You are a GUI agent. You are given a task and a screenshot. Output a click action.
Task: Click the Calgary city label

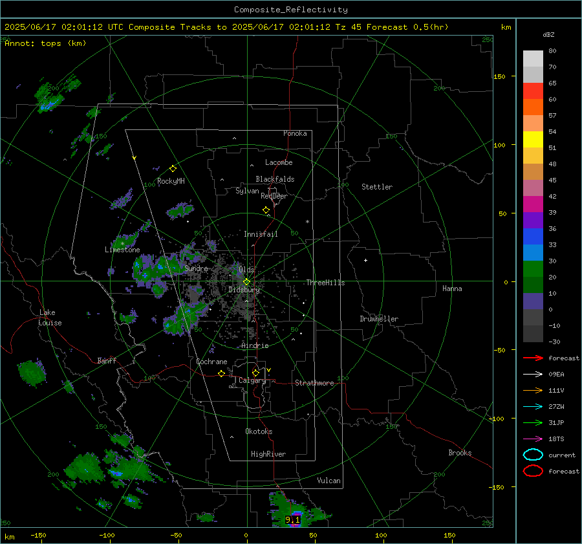pyautogui.click(x=252, y=380)
